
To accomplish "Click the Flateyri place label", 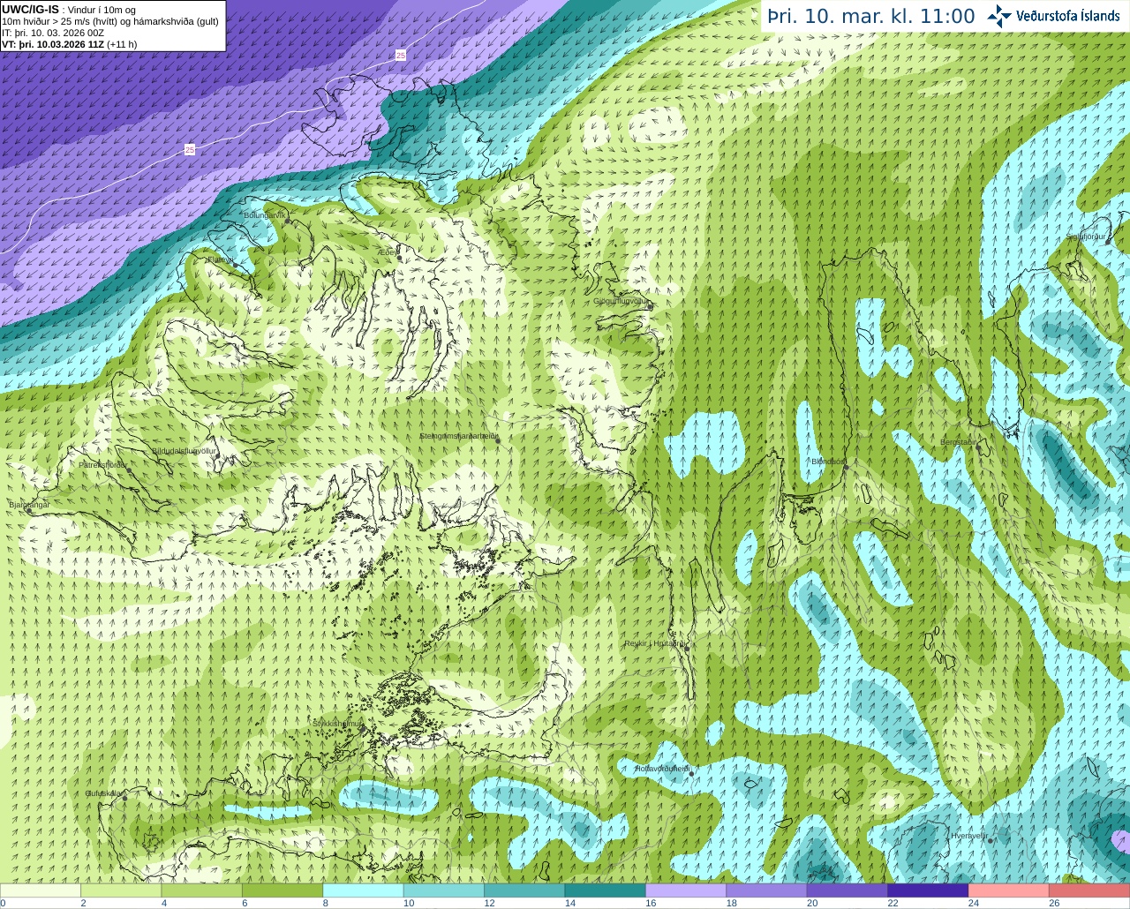I will tap(221, 259).
